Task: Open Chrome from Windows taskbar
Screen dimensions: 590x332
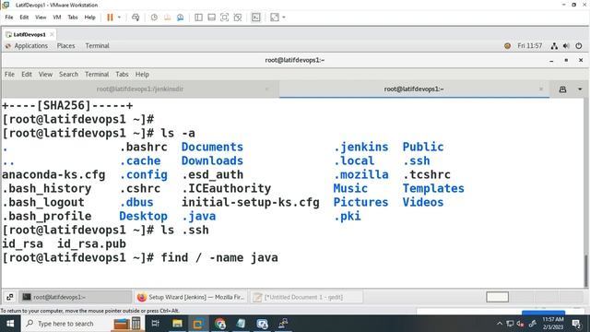Action: tap(220, 324)
